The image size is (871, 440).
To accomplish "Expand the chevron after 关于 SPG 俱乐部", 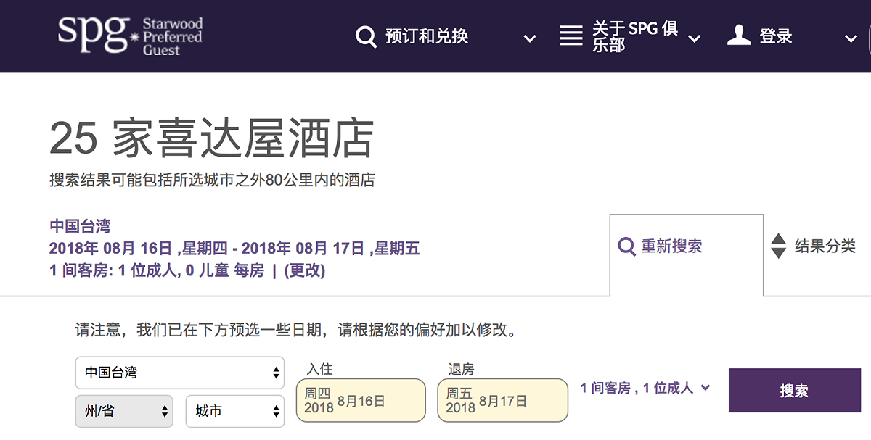I will 695,38.
